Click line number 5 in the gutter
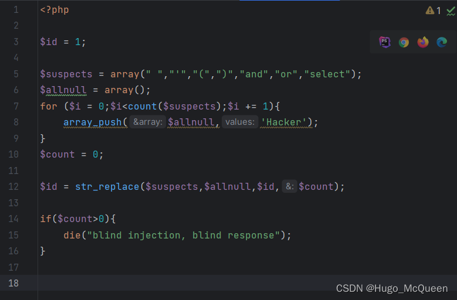The image size is (457, 300). point(16,74)
